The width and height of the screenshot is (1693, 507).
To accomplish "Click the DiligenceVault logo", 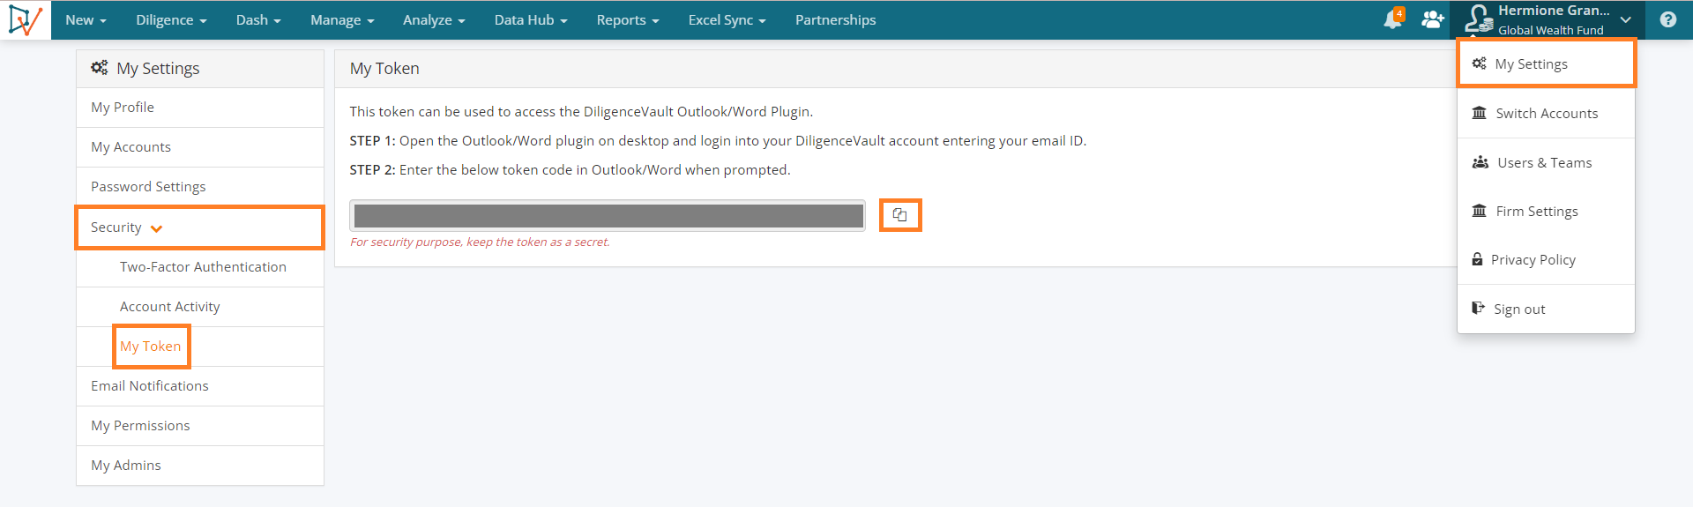I will click(x=26, y=19).
